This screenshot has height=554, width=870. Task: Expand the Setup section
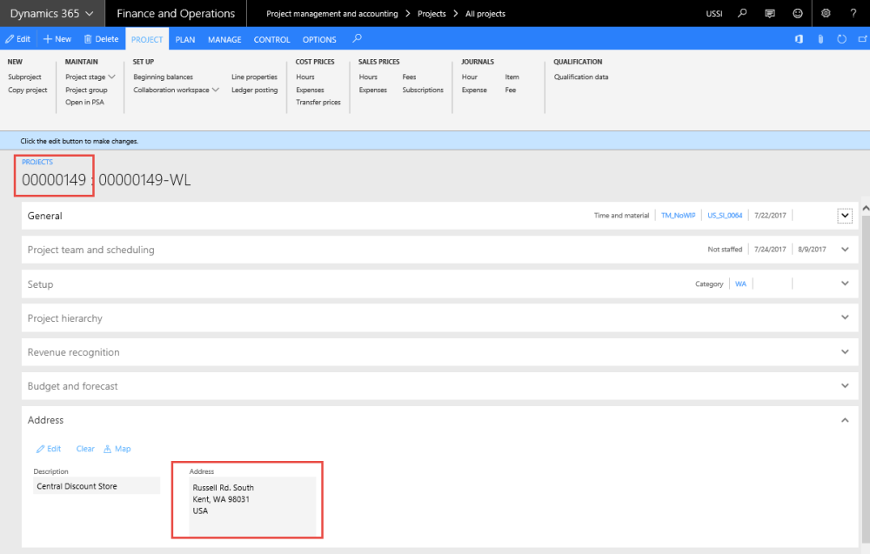click(x=845, y=284)
